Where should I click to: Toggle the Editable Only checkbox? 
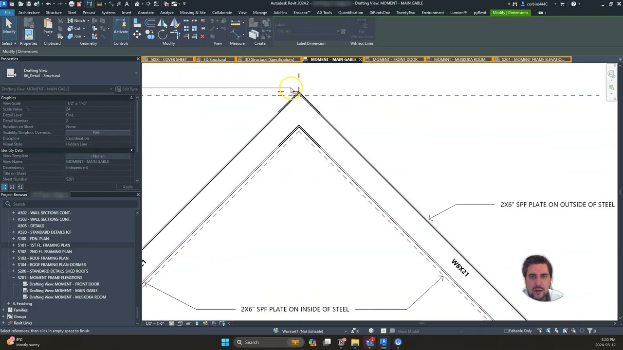point(507,331)
